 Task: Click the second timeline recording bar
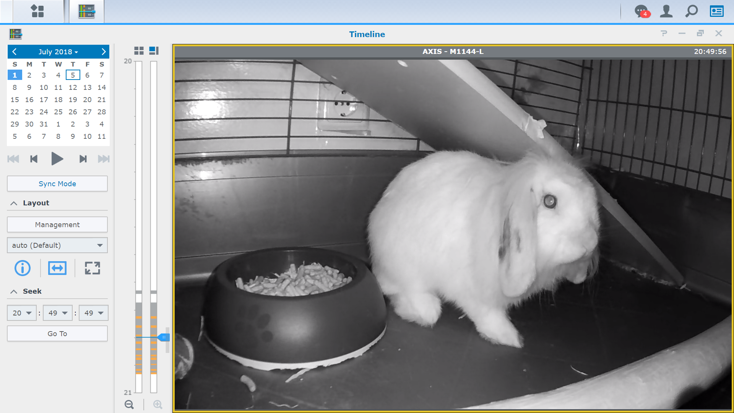pyautogui.click(x=154, y=227)
